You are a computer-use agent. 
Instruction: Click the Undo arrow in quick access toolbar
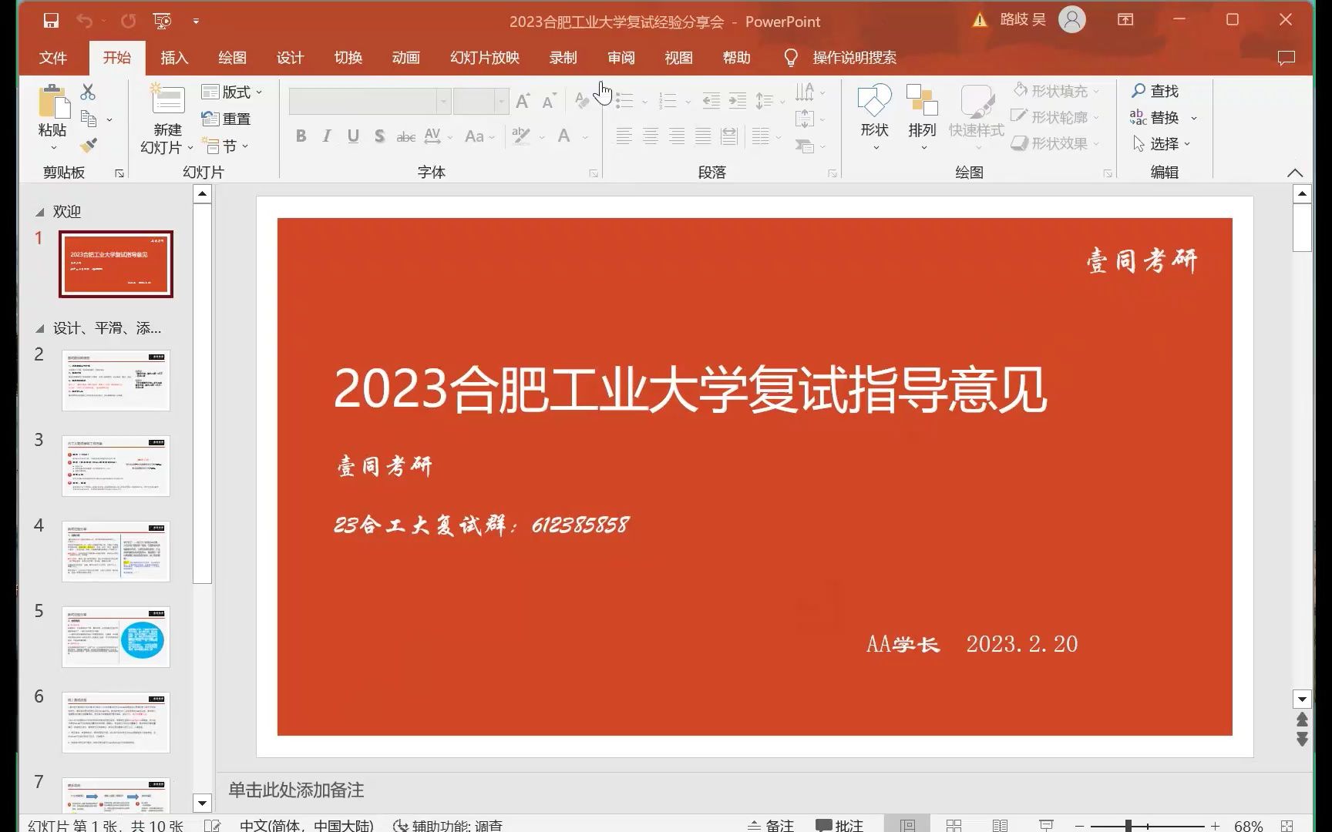click(x=85, y=21)
